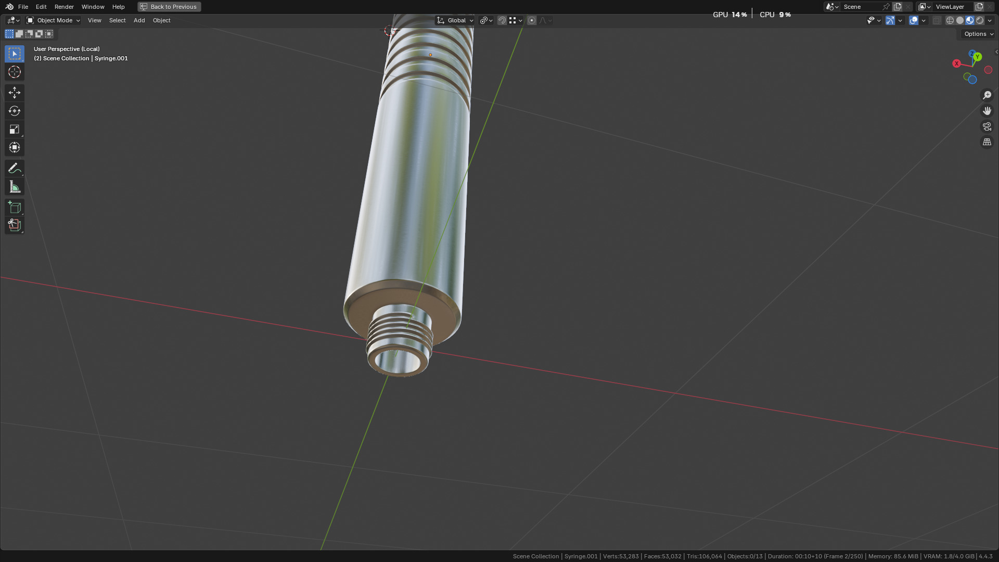Expand the sidebar with the small arrow
Image resolution: width=999 pixels, height=562 pixels.
coord(996,52)
